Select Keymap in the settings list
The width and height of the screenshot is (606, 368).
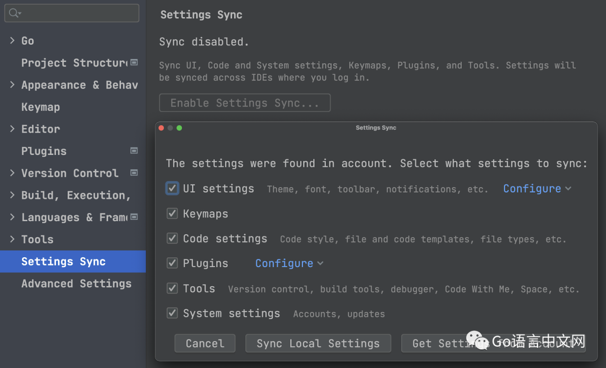click(40, 107)
